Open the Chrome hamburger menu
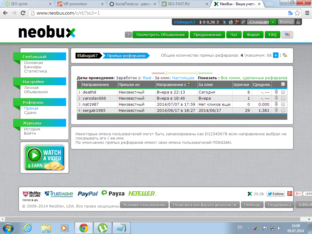 pos(307,13)
